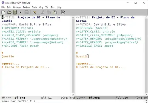
Task: Click the heading bullet above 'Questão' in left pane
Action: point(2,53)
